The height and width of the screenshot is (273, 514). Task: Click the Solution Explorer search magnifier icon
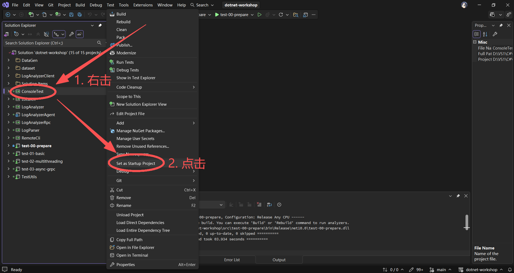99,43
